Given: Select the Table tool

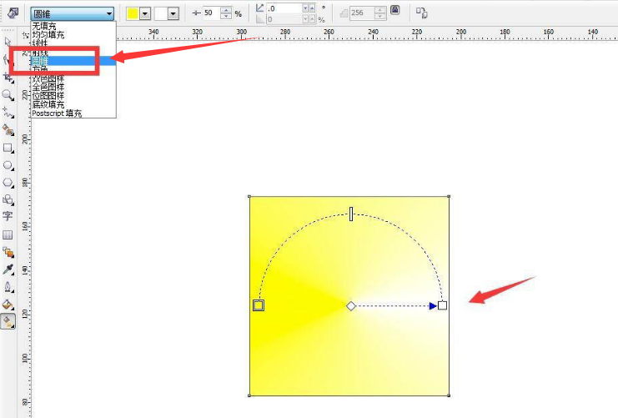Looking at the screenshot, I should 8,235.
